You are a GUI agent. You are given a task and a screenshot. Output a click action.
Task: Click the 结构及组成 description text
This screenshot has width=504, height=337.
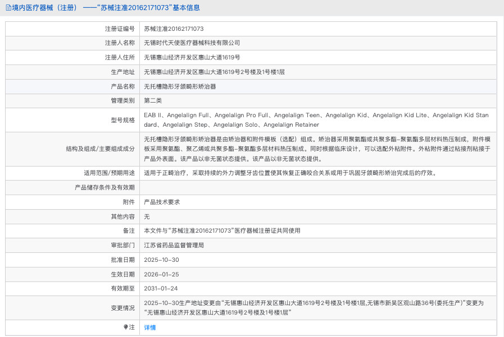pos(317,148)
